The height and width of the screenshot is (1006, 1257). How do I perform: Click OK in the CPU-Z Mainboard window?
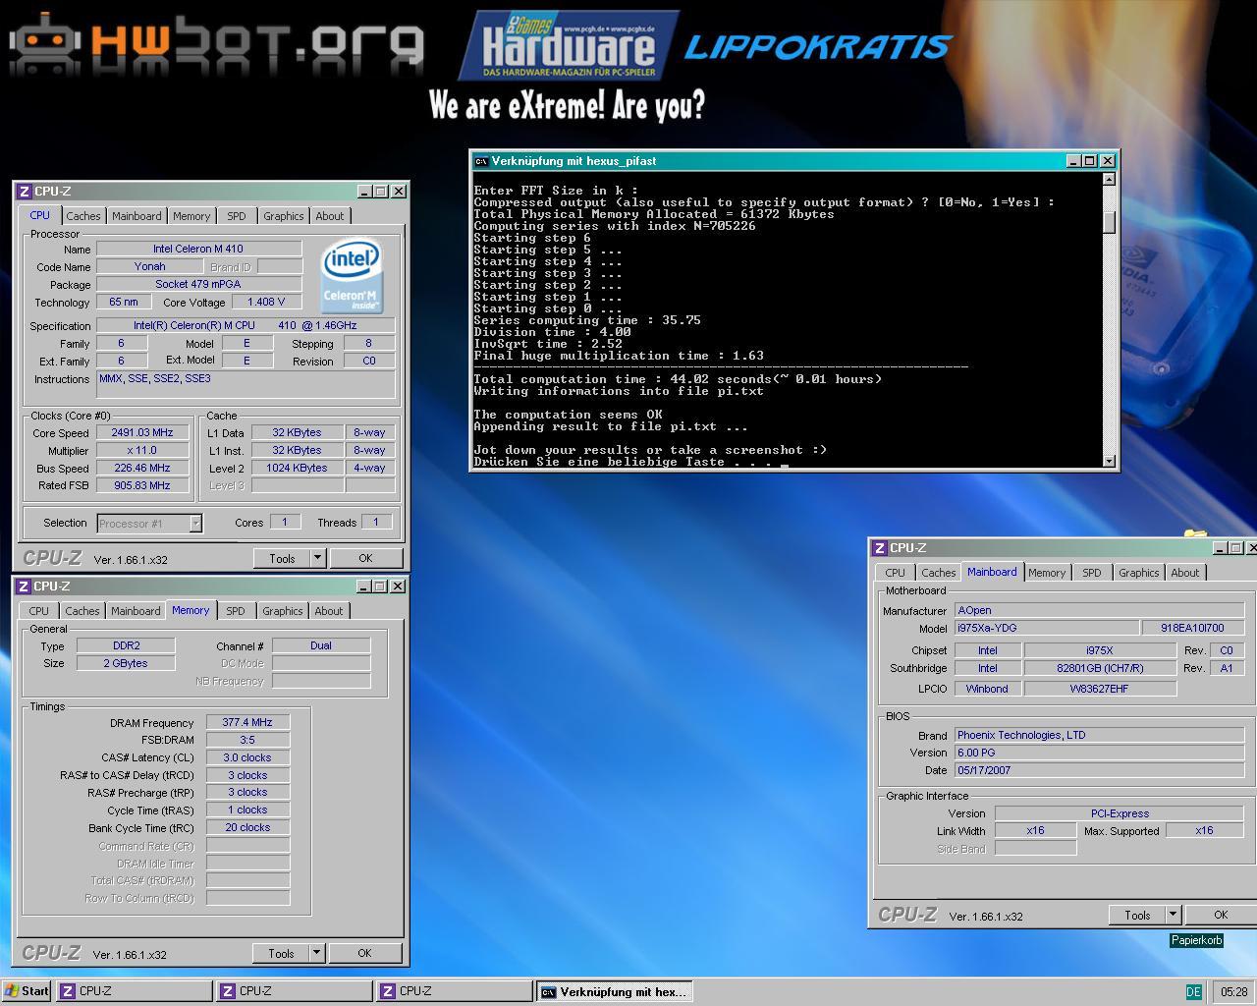1221,915
